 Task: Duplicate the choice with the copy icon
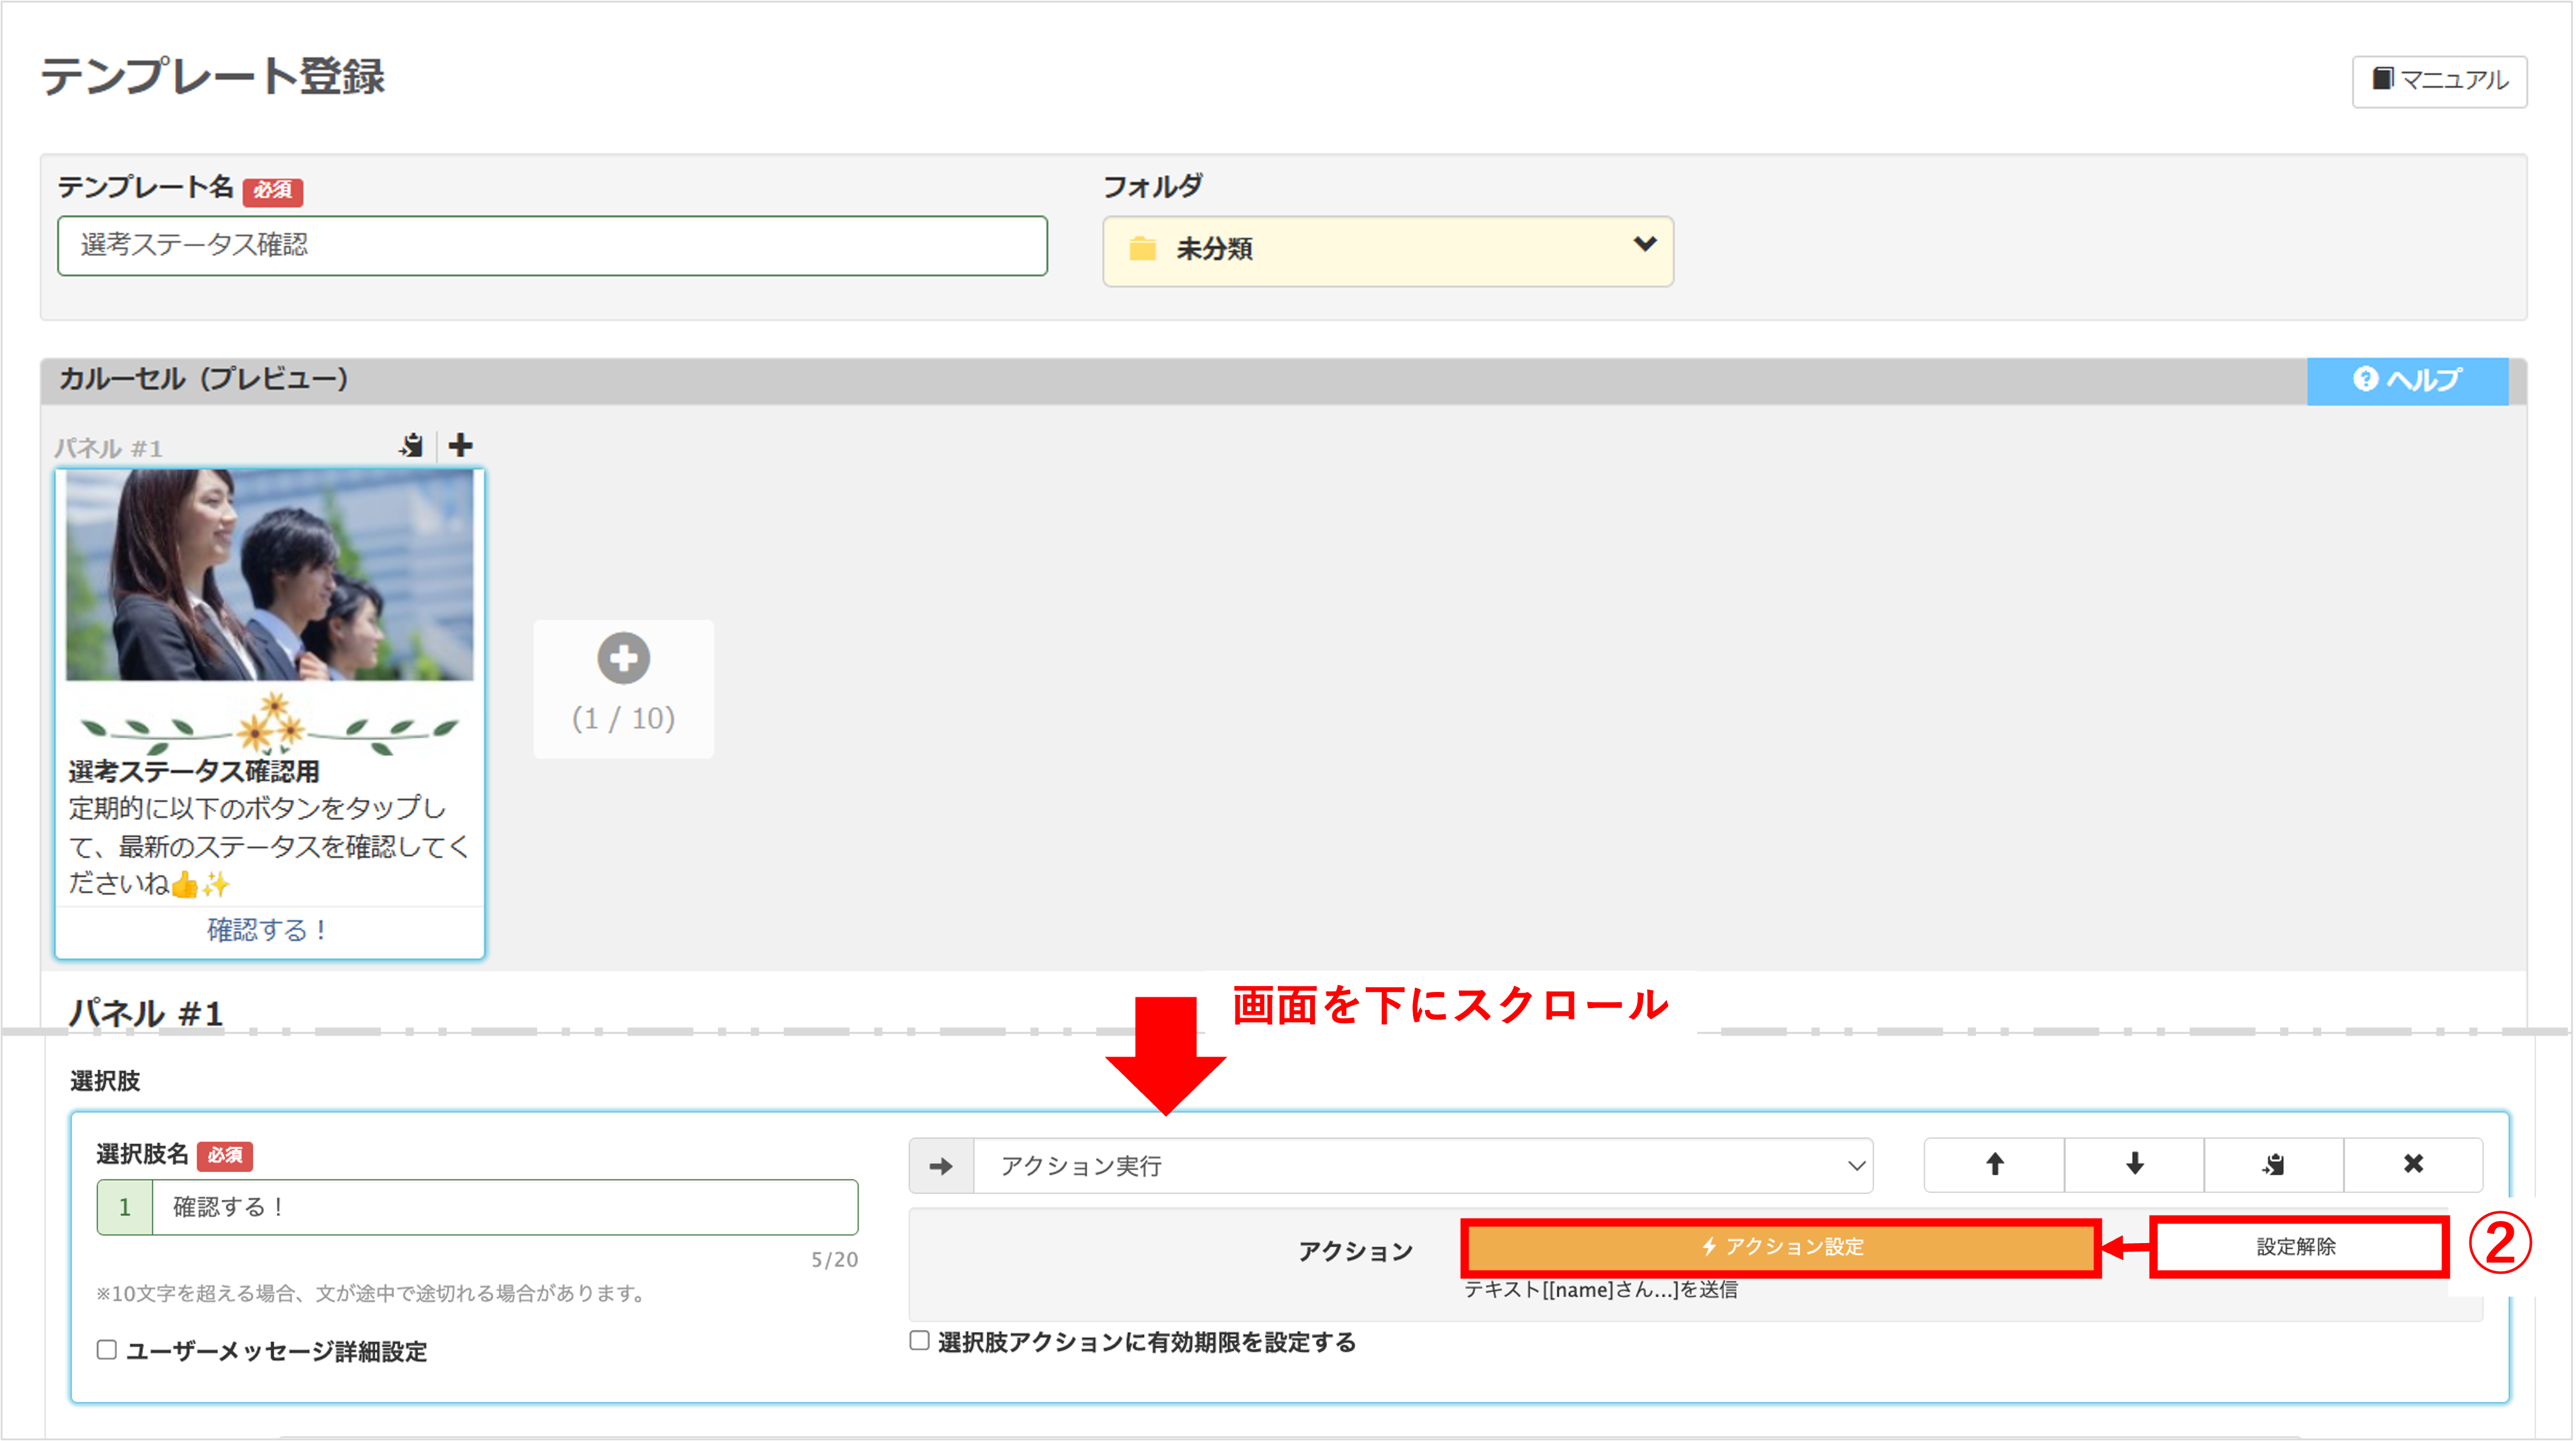point(2274,1165)
